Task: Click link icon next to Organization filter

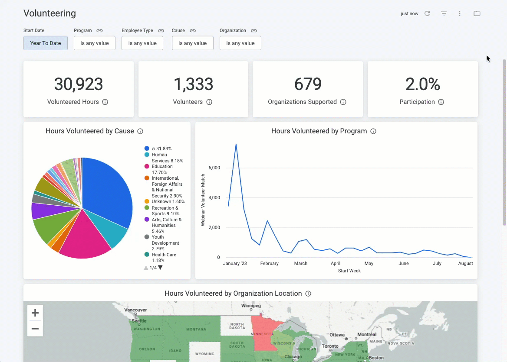Action: coord(254,31)
